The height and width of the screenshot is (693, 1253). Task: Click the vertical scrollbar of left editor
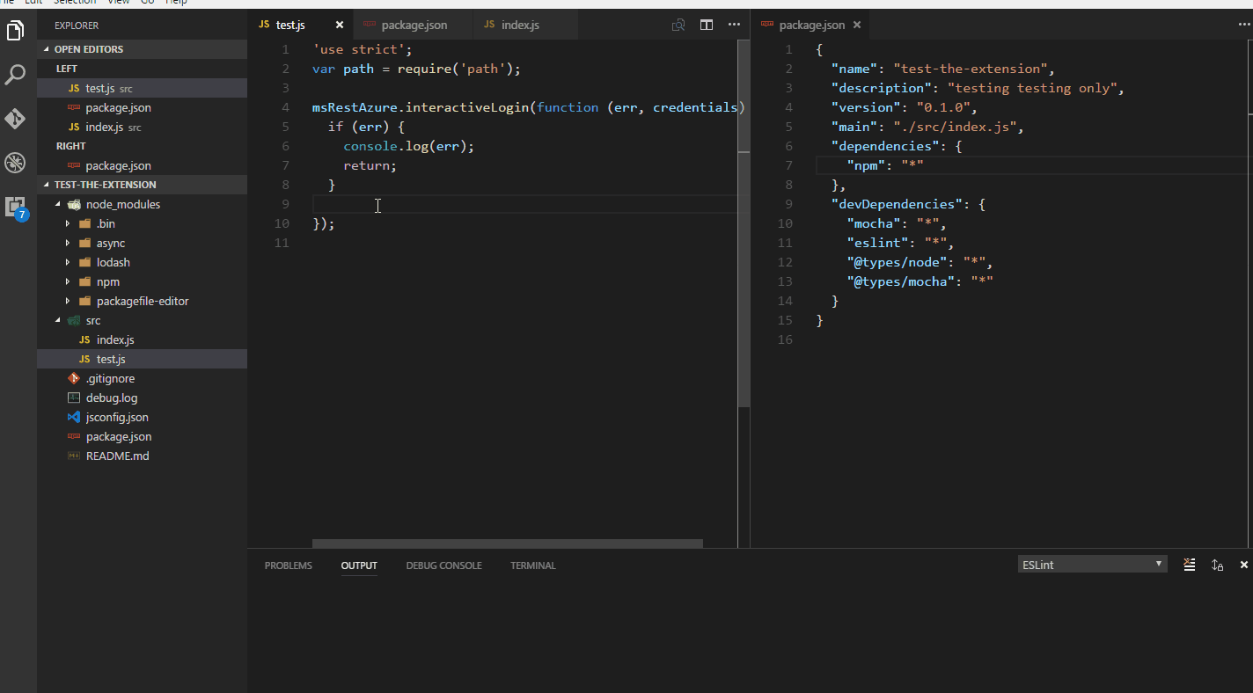(x=744, y=223)
